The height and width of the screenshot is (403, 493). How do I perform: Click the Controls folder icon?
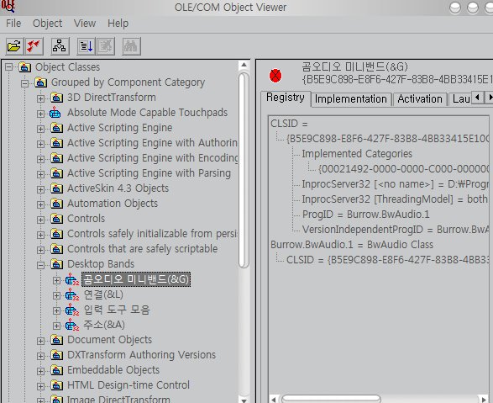(56, 219)
